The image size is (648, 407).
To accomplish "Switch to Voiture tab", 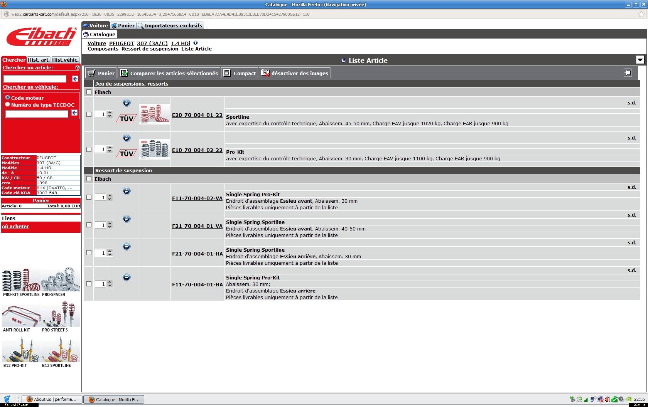I will click(x=95, y=25).
